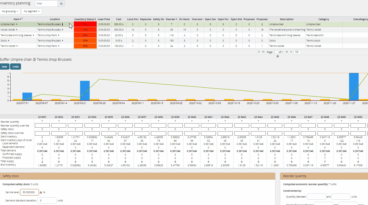Open the No segment dropdown

tap(31, 11)
